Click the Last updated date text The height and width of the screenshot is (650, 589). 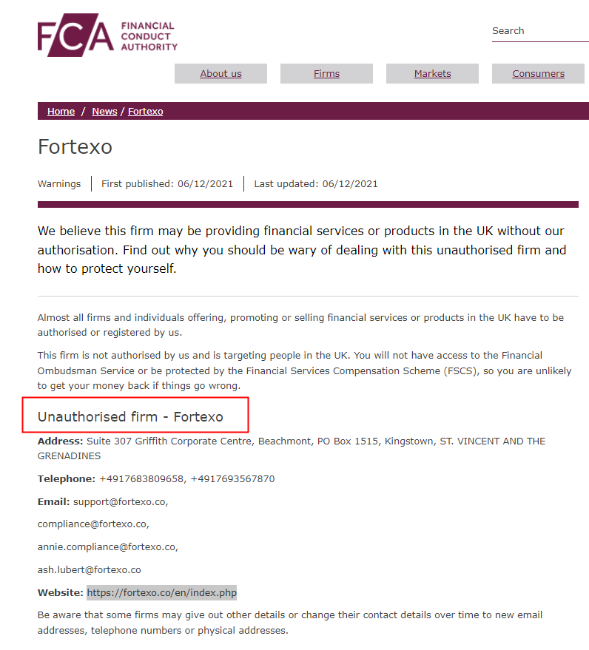(316, 184)
